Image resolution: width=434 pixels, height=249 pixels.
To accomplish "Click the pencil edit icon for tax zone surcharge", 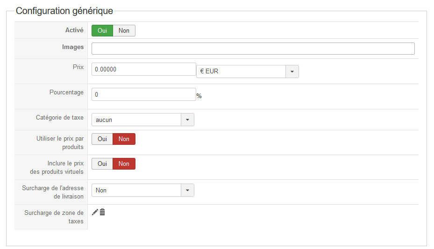I will pyautogui.click(x=95, y=212).
